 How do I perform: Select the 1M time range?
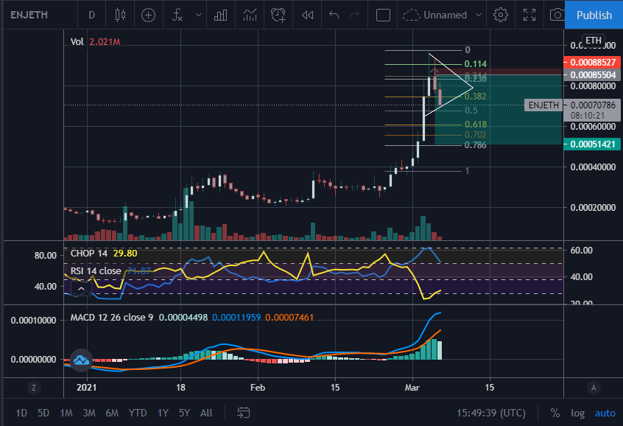(x=66, y=413)
